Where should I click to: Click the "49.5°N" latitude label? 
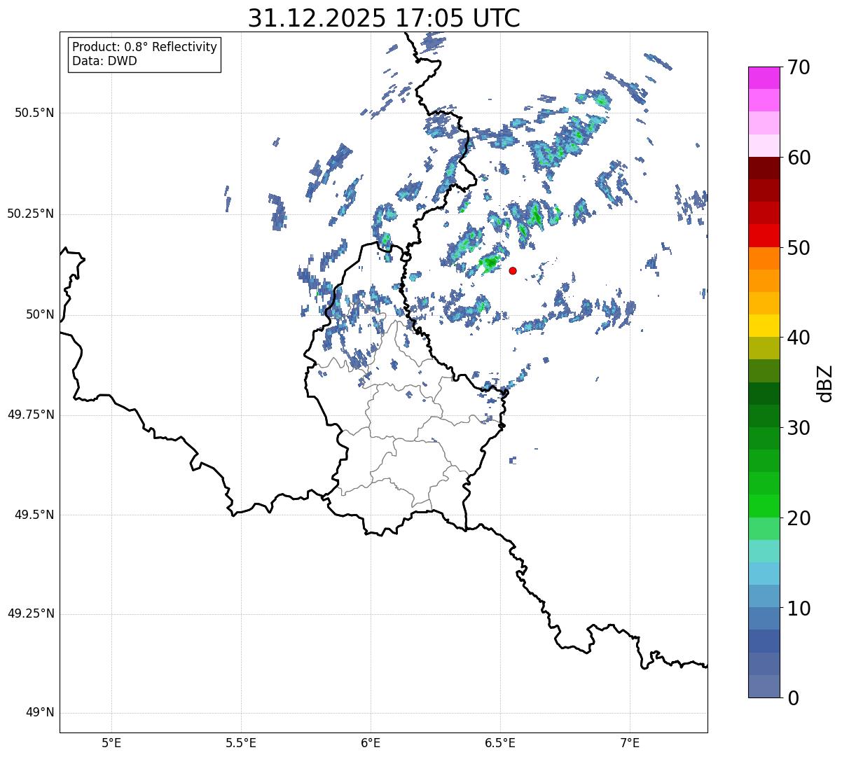click(34, 515)
